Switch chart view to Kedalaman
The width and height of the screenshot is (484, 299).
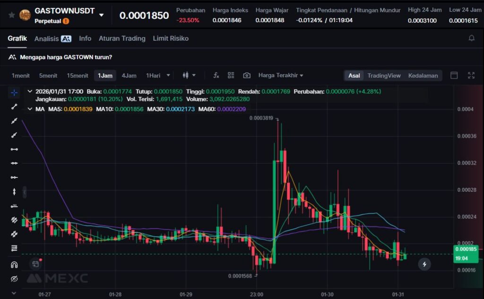pos(423,75)
